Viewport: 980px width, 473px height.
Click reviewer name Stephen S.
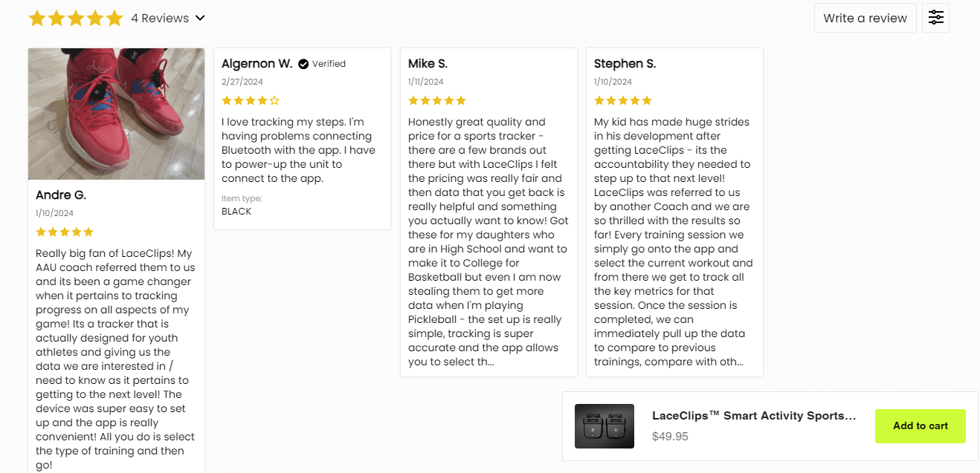click(x=625, y=64)
